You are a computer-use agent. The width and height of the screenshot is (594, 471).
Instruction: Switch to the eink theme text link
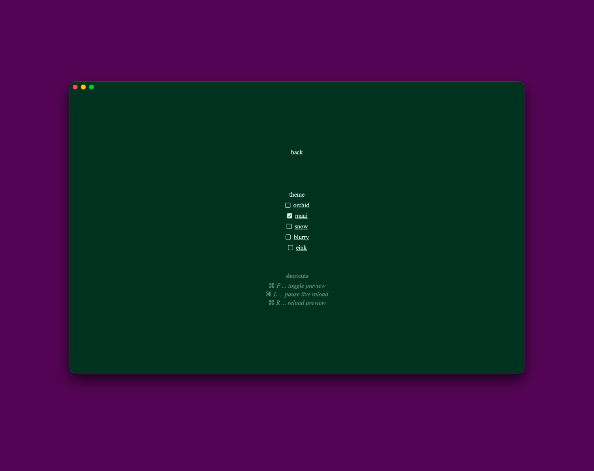[301, 248]
